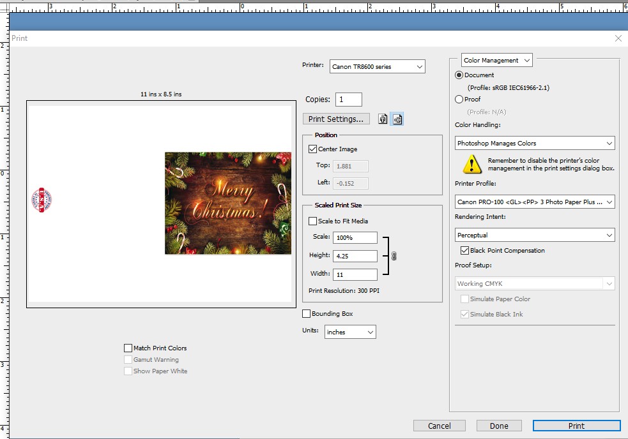
Task: Expand the Color Handling dropdown
Action: (x=535, y=144)
